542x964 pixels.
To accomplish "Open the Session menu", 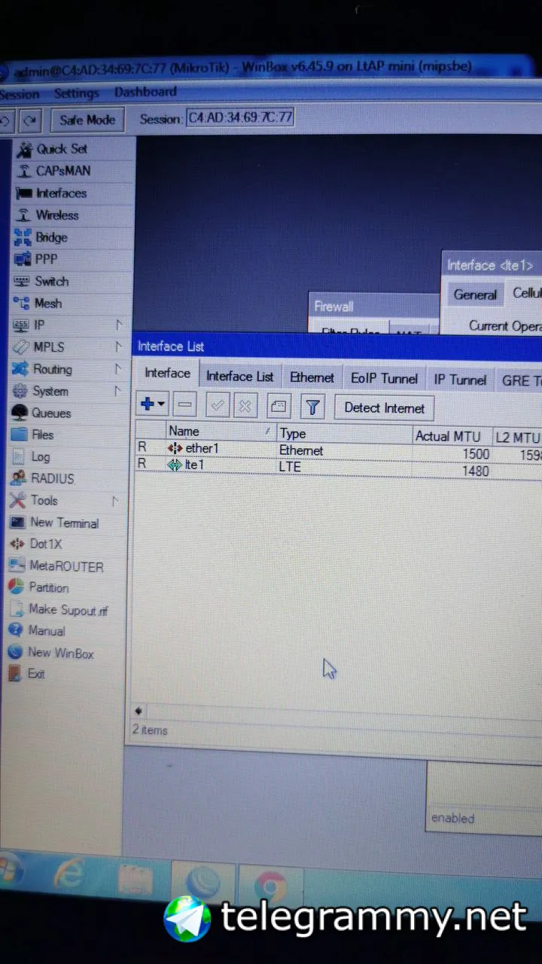I will 19,94.
